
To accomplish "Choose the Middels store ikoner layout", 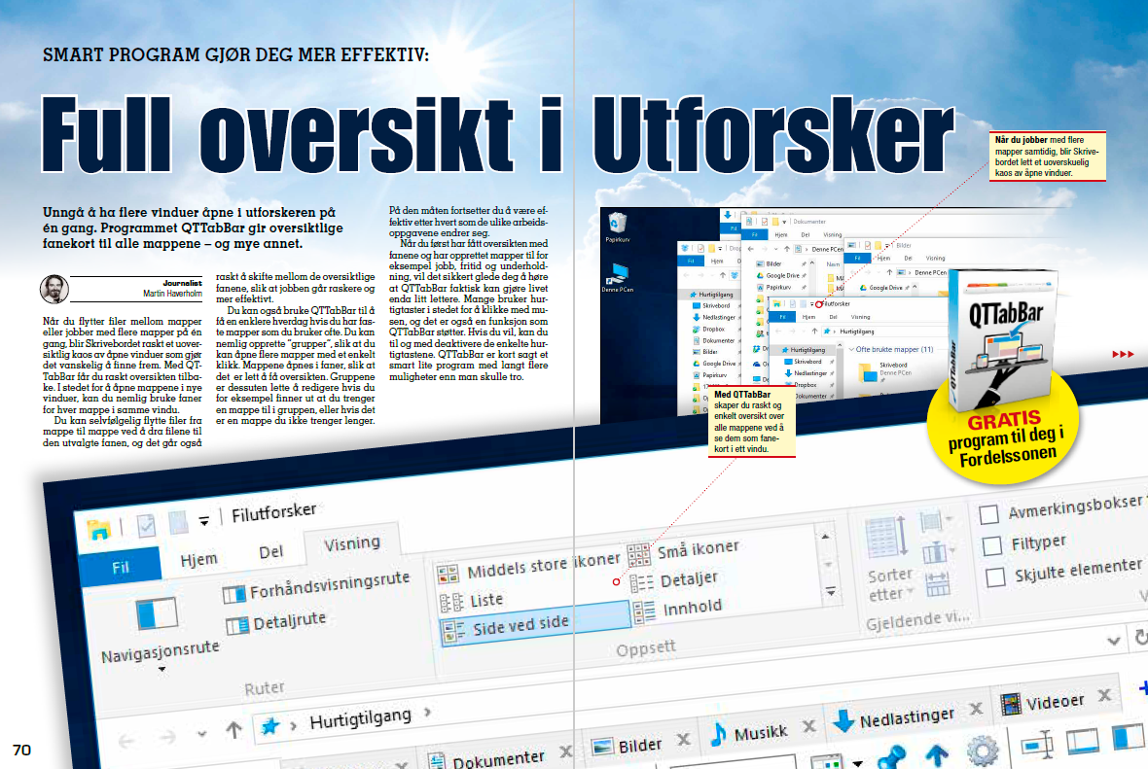I will pyautogui.click(x=528, y=567).
